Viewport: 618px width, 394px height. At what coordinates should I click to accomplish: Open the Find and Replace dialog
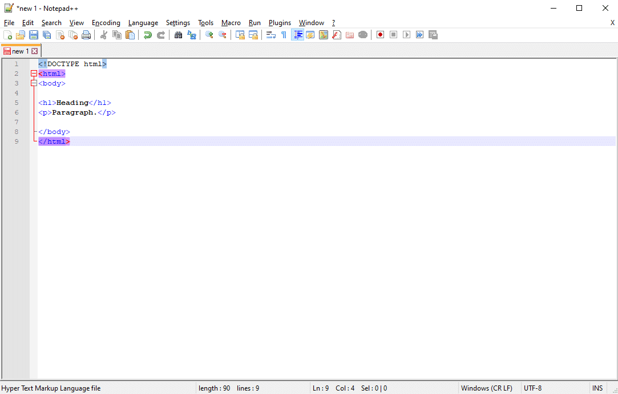191,35
